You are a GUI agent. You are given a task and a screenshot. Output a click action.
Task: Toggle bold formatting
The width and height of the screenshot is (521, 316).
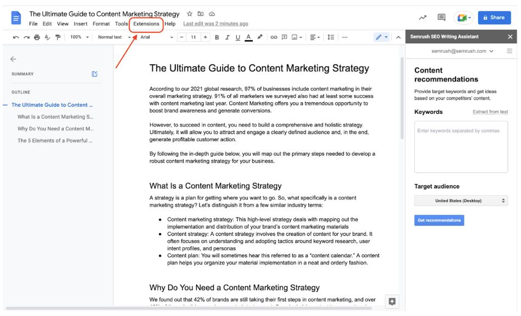click(217, 37)
